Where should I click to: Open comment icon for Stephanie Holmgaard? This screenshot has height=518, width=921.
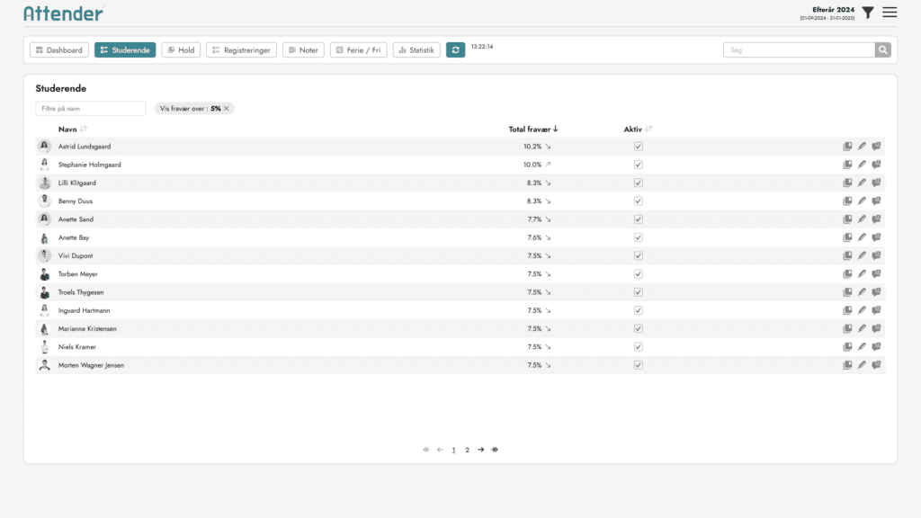coord(876,165)
